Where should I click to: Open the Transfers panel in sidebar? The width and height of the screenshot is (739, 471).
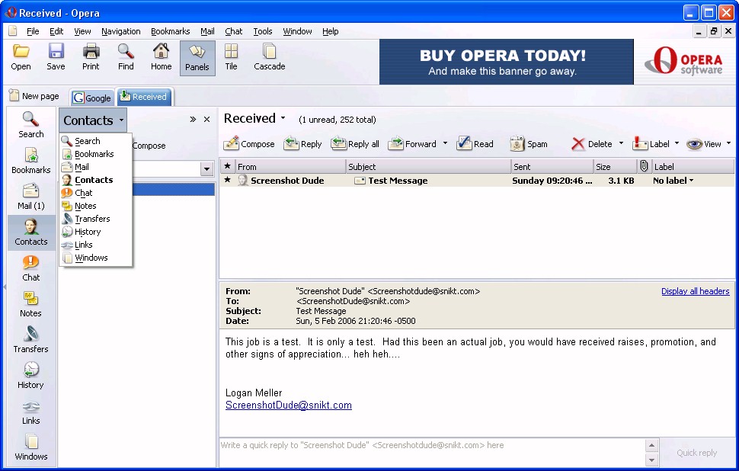30,339
